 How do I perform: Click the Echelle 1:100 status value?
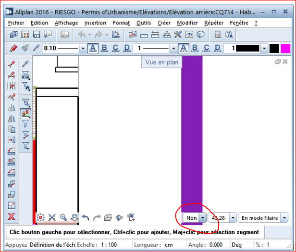(x=109, y=245)
